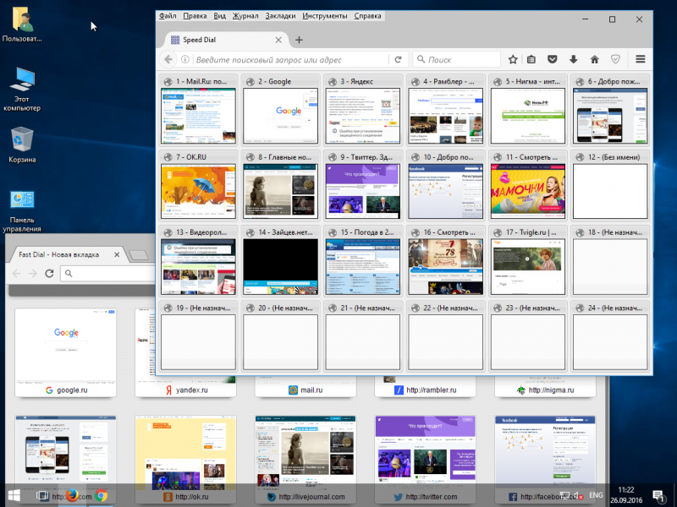
Task: Open Speed Dial 11 - Смотреть thumbnail
Action: click(x=527, y=191)
